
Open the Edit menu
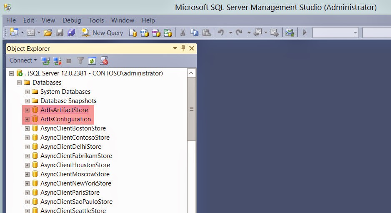click(x=29, y=20)
